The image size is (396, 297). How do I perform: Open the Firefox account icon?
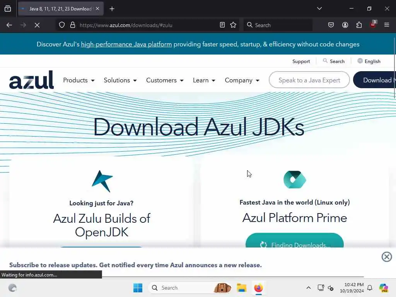pos(345,25)
